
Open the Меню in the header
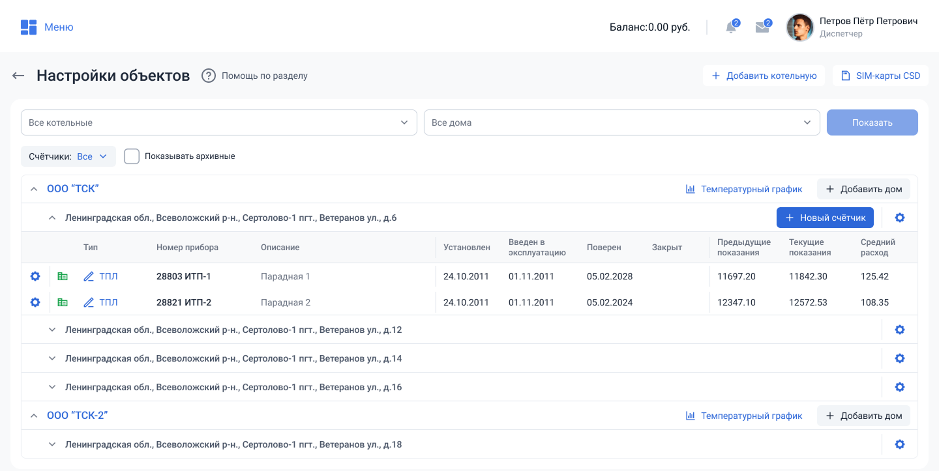47,27
